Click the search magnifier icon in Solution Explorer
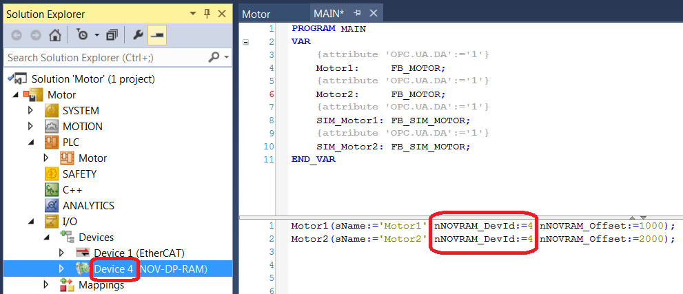 pos(214,57)
